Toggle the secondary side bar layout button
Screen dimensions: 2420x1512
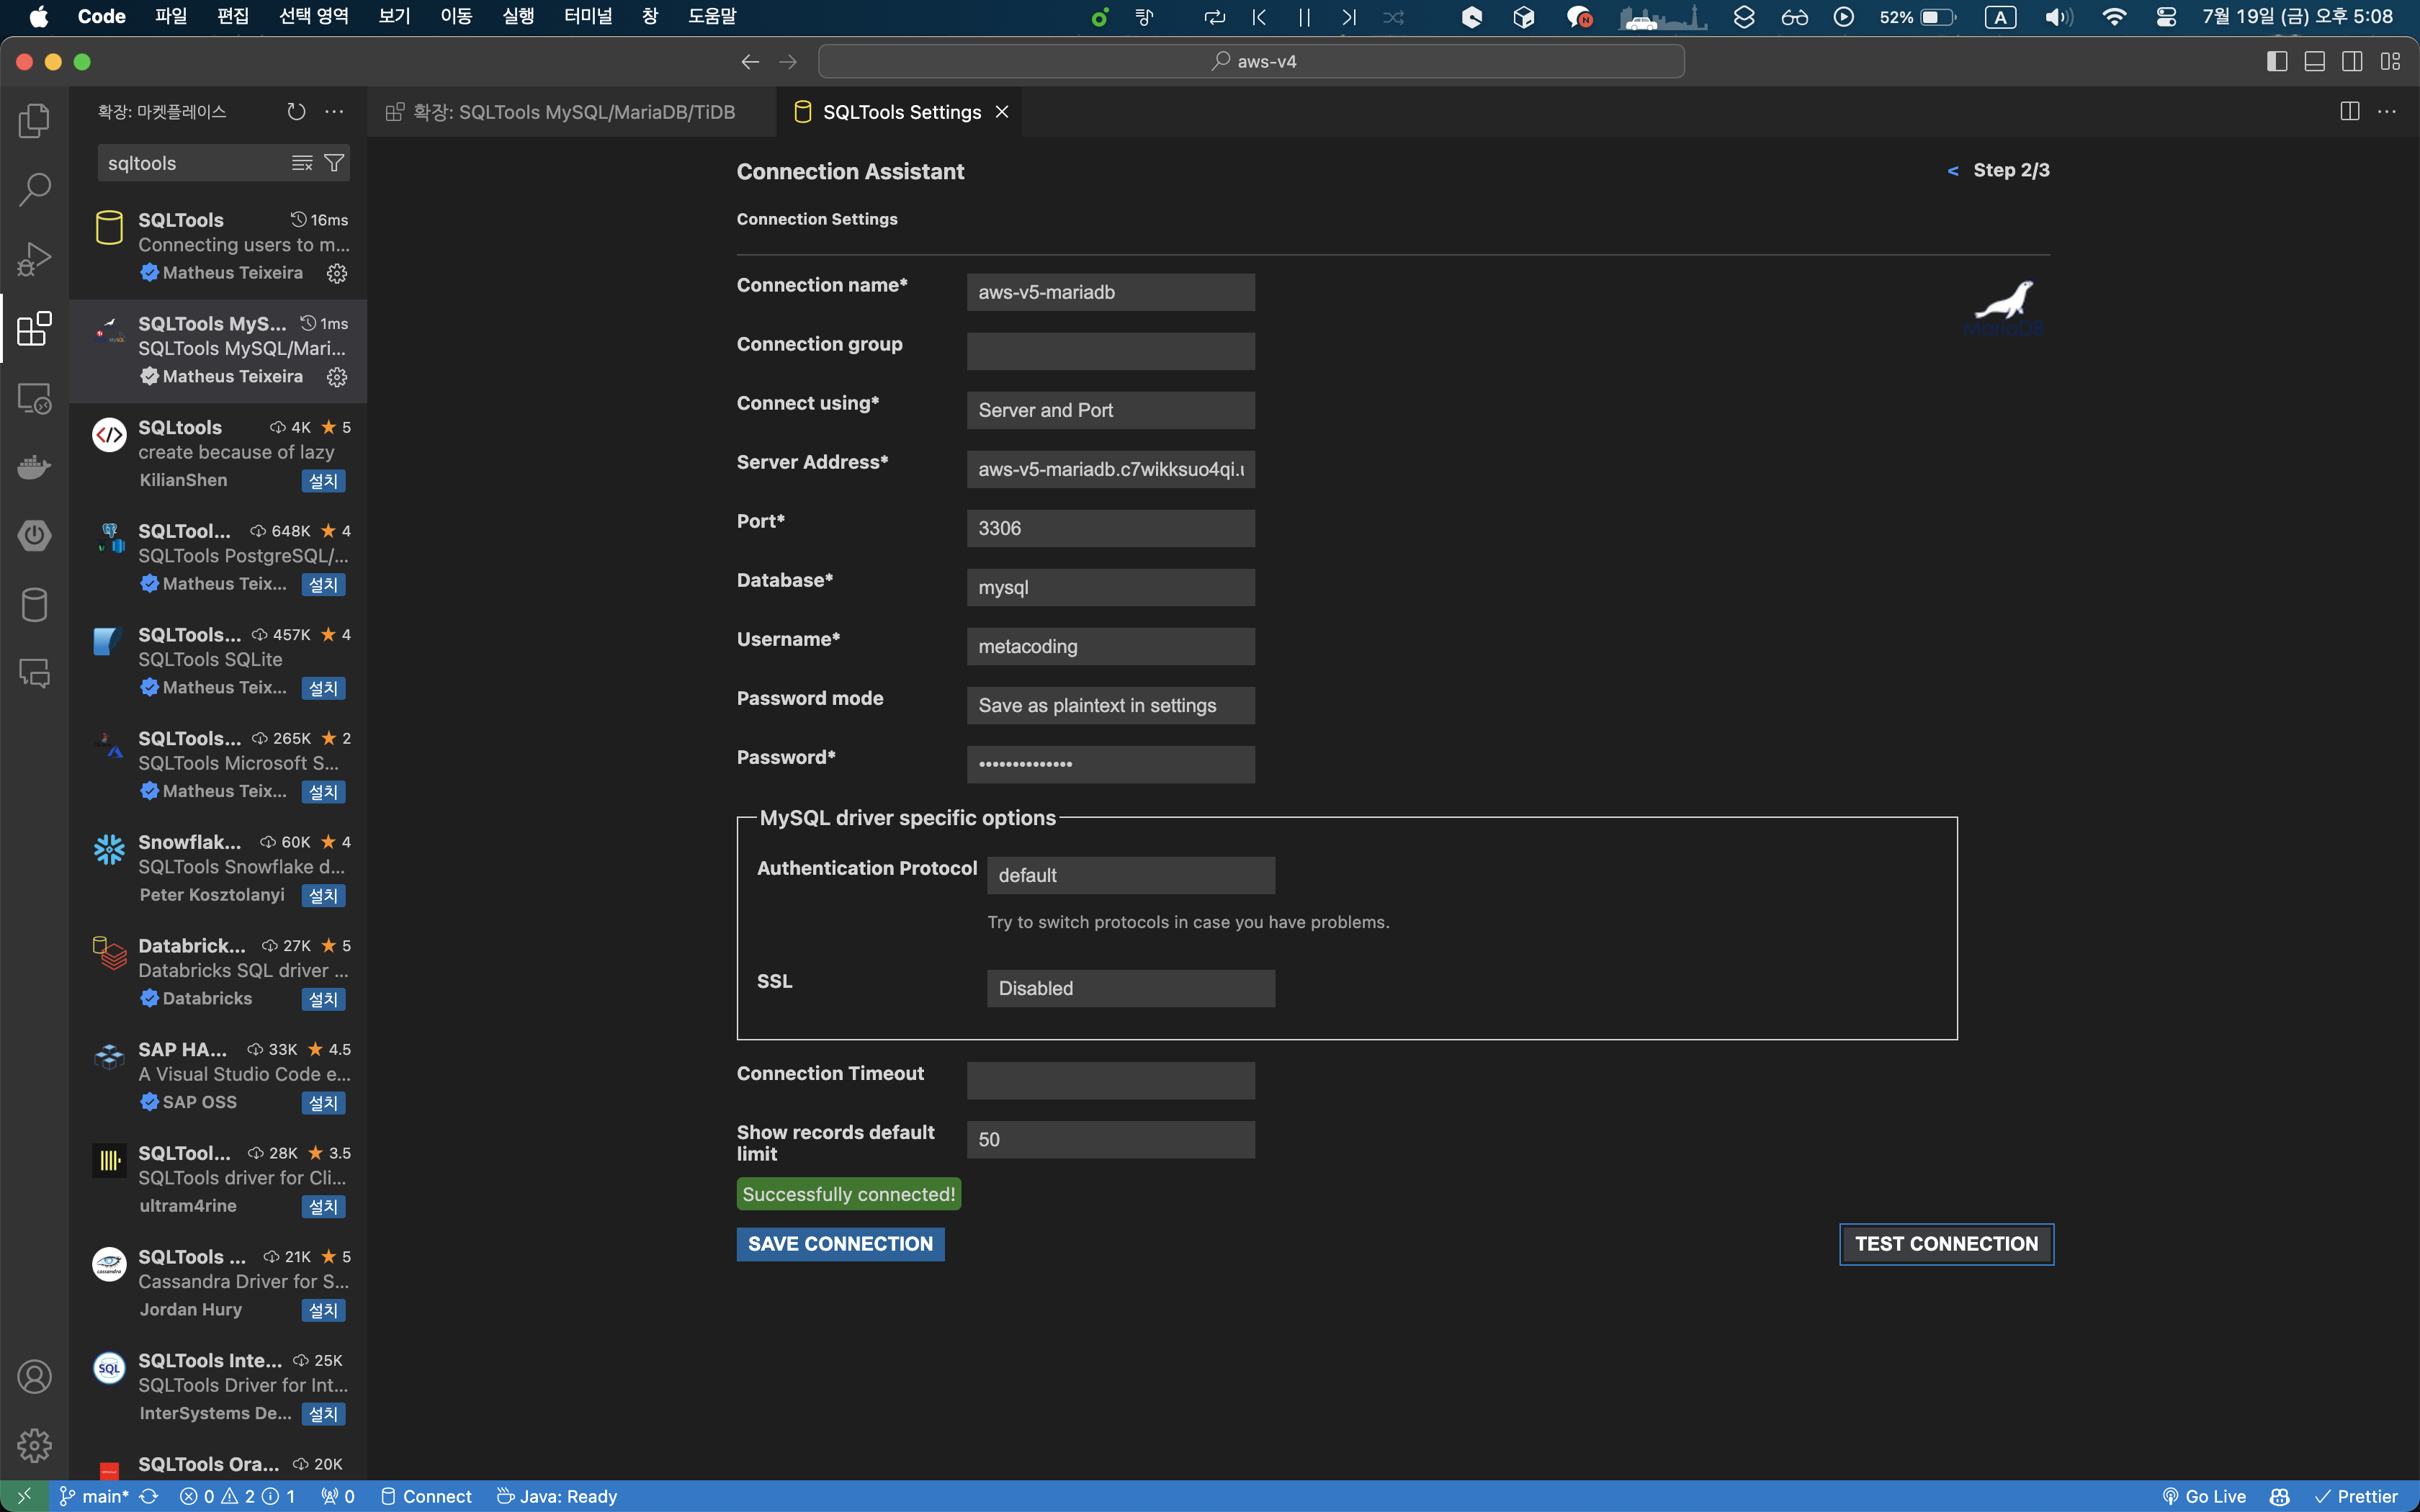[x=2352, y=62]
